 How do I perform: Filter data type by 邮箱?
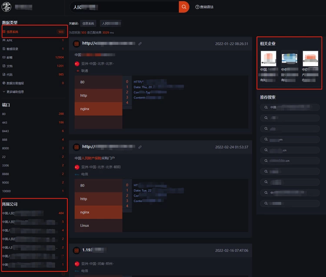pyautogui.click(x=10, y=57)
